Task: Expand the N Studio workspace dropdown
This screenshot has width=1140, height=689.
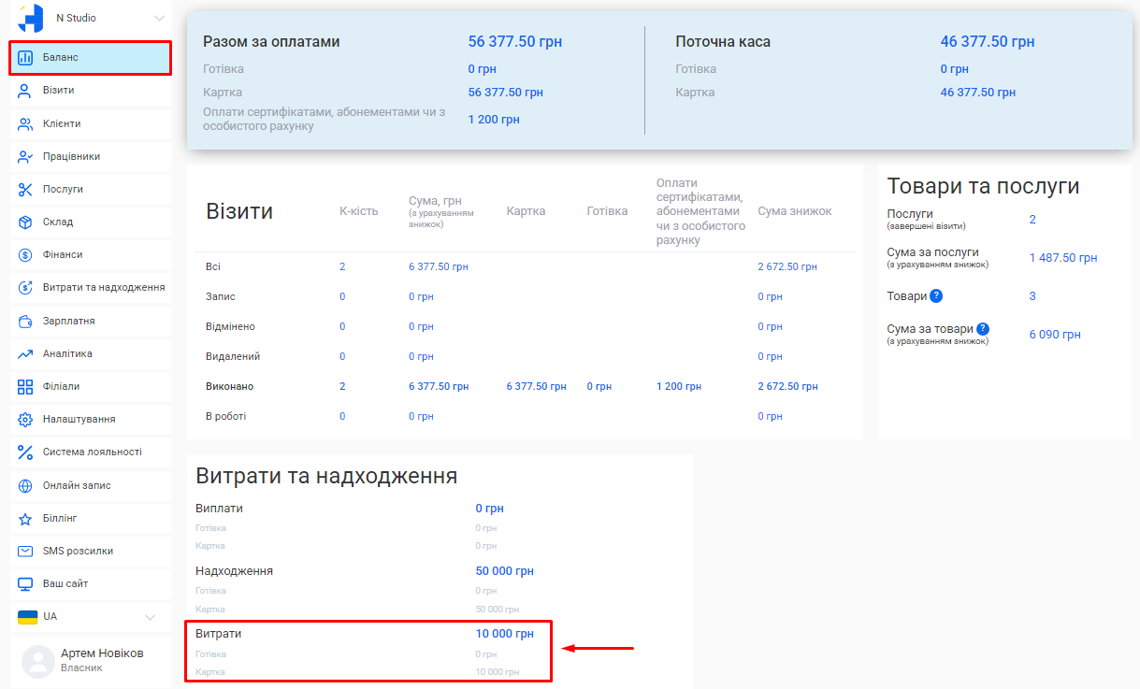Action: coord(89,17)
